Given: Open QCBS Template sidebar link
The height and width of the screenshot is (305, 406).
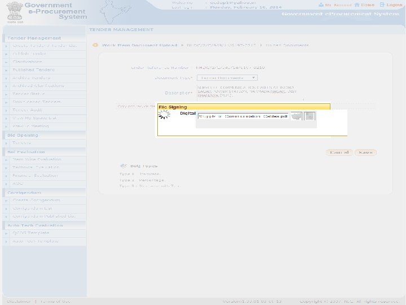Looking at the screenshot, I should (x=30, y=233).
